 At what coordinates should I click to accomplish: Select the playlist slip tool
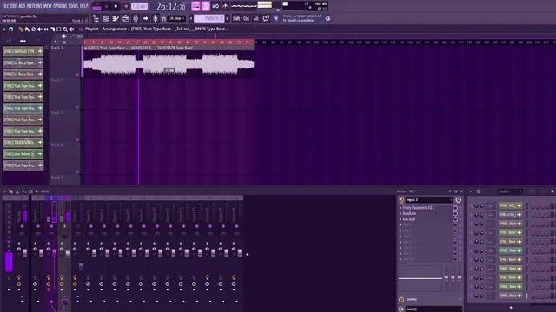[46, 29]
